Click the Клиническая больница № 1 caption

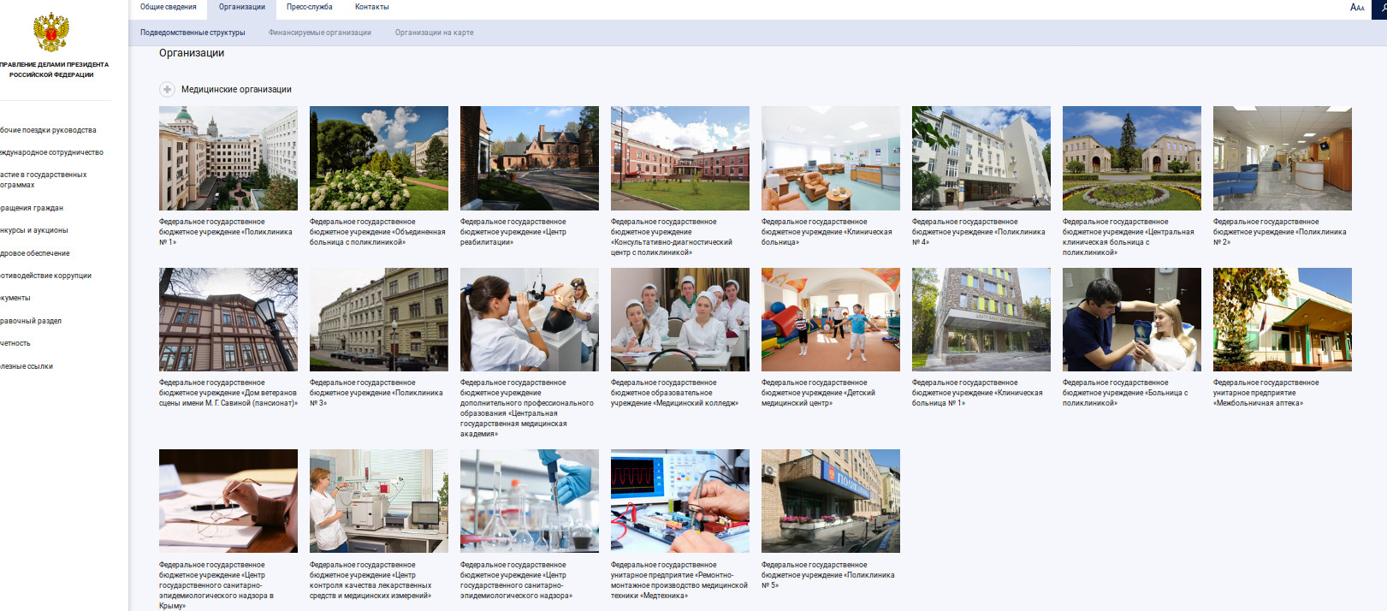(976, 393)
